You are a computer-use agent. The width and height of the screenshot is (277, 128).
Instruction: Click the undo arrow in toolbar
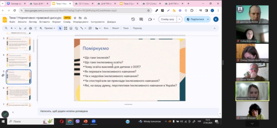point(20,28)
